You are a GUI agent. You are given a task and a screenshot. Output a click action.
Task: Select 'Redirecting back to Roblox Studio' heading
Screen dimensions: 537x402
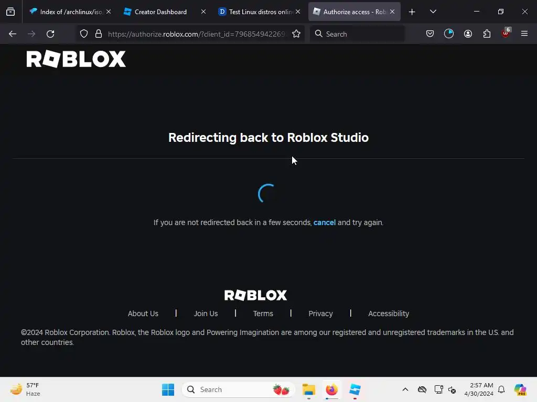point(268,138)
